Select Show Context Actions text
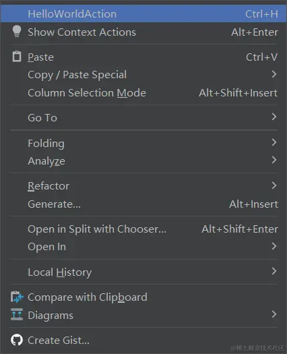 pos(82,32)
